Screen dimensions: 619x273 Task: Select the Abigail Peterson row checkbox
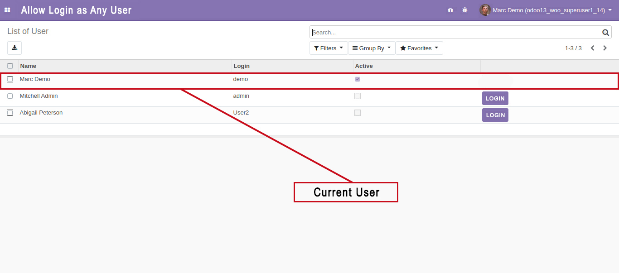coord(10,113)
